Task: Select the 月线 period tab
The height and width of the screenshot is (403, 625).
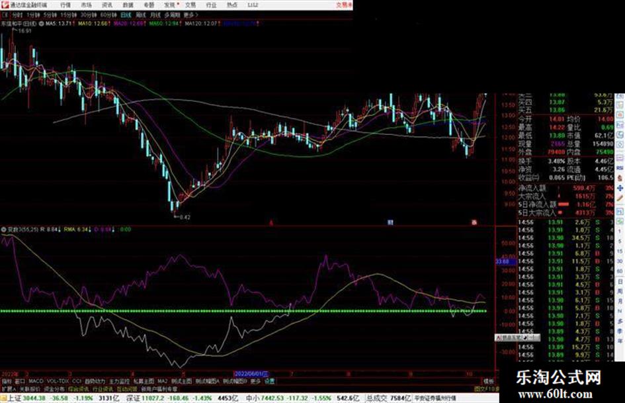Action: (155, 15)
